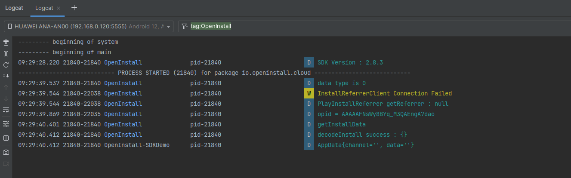Clear logcat with the trash icon

pos(6,43)
